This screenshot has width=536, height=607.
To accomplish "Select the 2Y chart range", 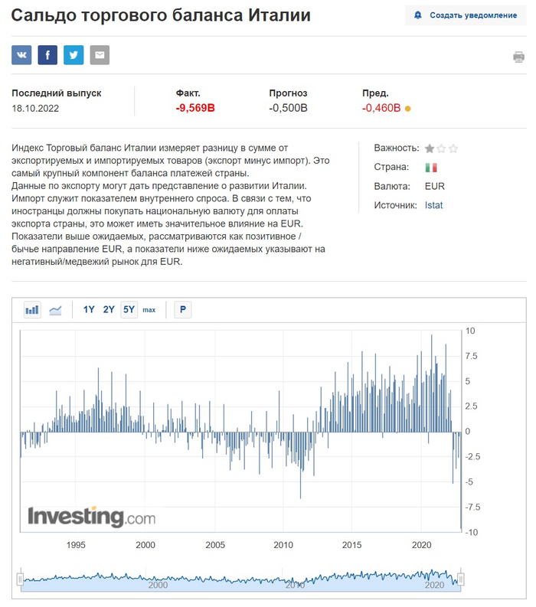I will [109, 310].
